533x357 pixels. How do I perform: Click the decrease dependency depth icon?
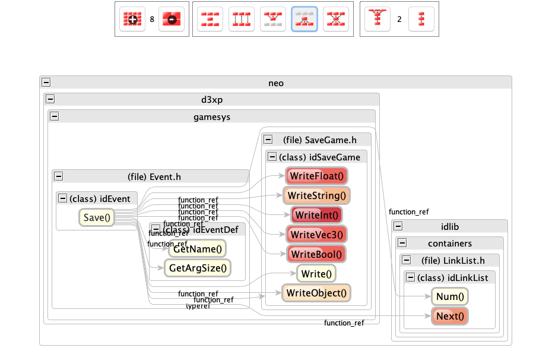(x=421, y=19)
